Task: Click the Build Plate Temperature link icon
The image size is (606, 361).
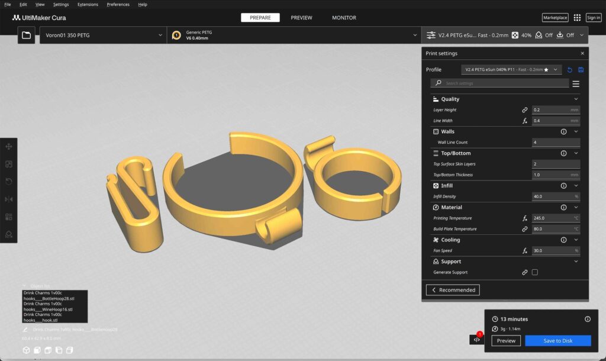Action: pyautogui.click(x=524, y=229)
